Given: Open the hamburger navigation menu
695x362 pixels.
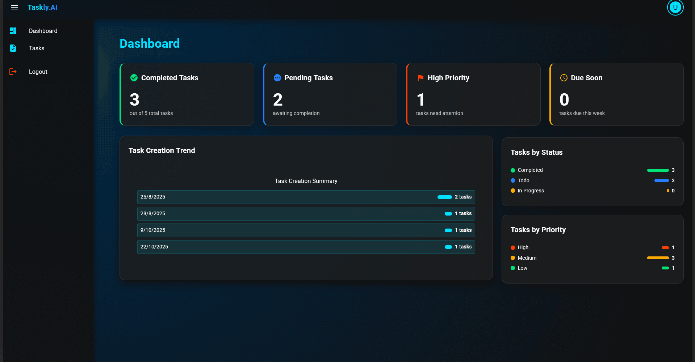Looking at the screenshot, I should pos(14,7).
